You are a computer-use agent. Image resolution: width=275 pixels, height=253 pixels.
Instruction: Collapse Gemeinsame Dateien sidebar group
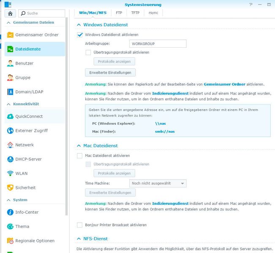[x=8, y=23]
